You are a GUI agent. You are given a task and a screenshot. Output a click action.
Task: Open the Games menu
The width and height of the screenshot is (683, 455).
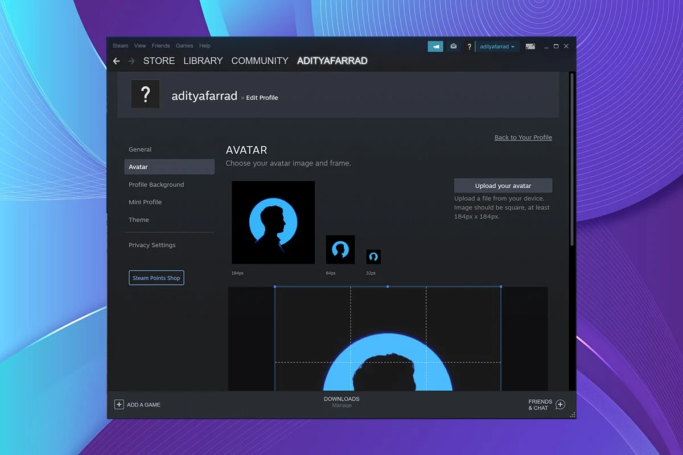click(184, 46)
